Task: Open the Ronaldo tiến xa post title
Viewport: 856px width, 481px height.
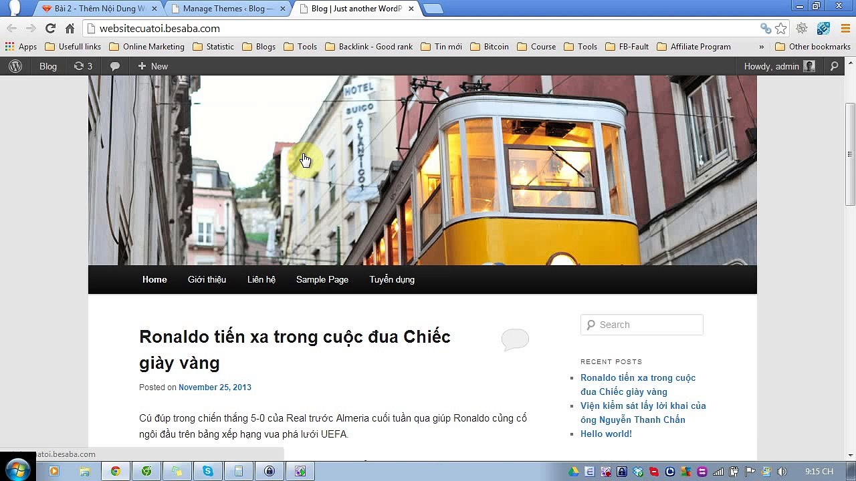Action: (295, 349)
